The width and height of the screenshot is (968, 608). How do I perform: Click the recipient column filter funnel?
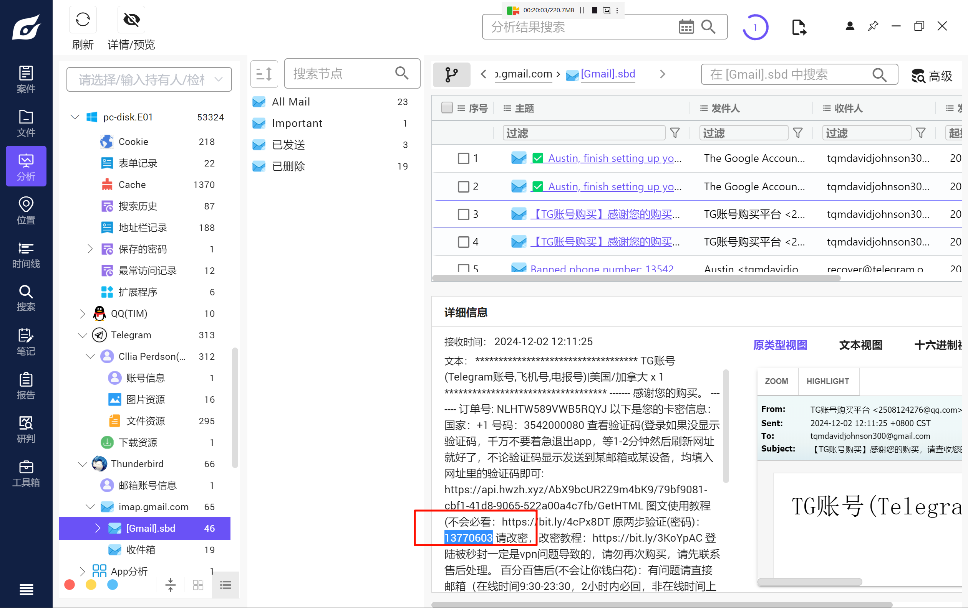(920, 132)
